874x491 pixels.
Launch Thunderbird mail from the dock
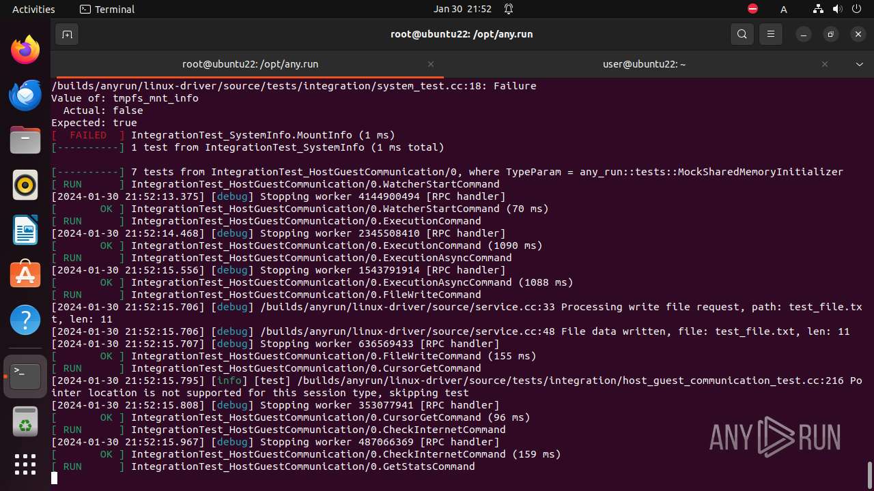(x=25, y=95)
